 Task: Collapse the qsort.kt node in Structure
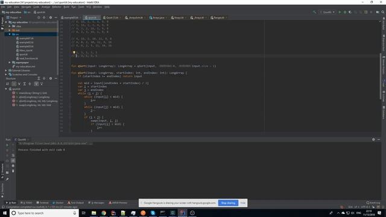(x=6, y=89)
